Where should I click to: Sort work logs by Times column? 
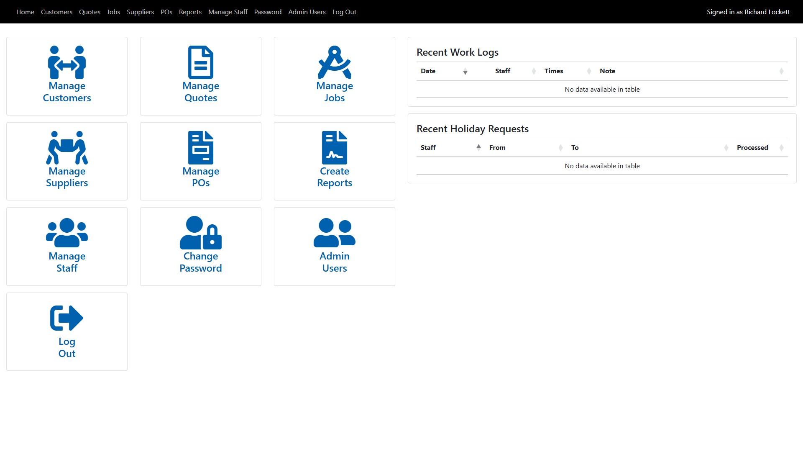pos(568,71)
